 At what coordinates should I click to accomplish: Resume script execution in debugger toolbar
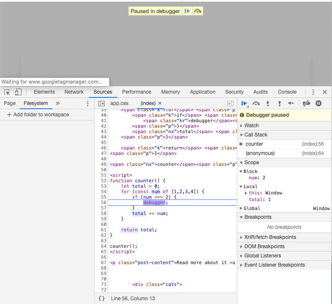pos(244,103)
